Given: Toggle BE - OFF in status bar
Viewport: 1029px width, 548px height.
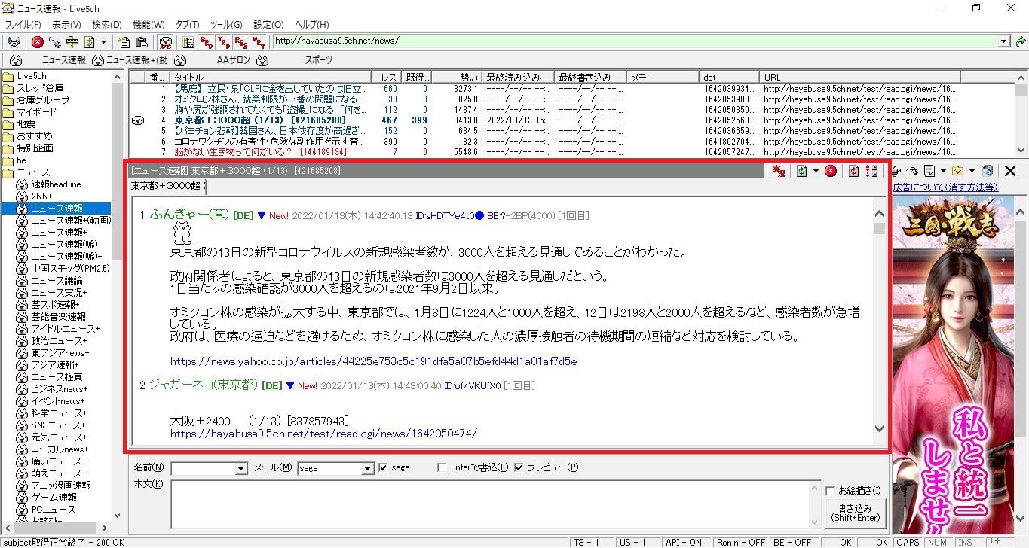Looking at the screenshot, I should [x=792, y=542].
